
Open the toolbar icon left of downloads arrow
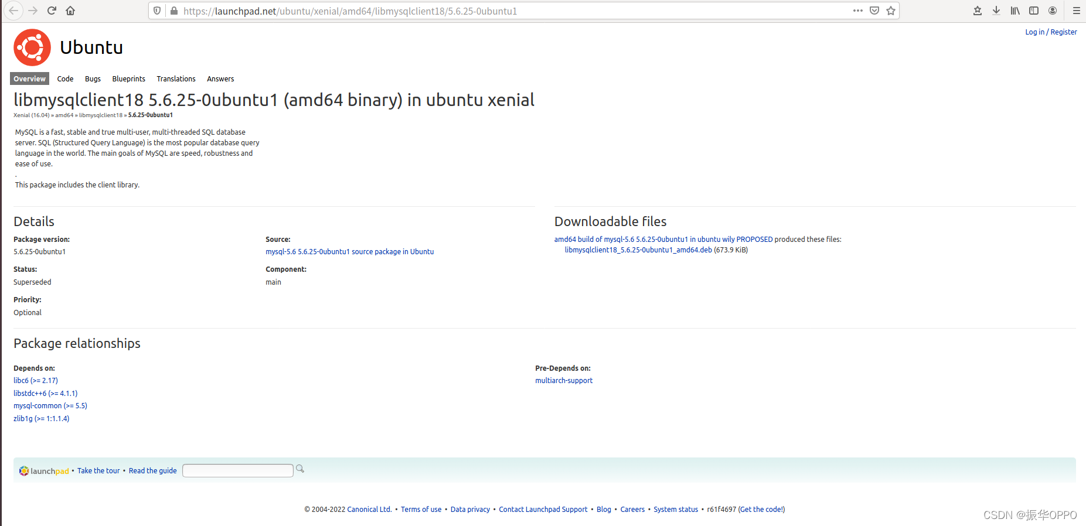coord(978,11)
